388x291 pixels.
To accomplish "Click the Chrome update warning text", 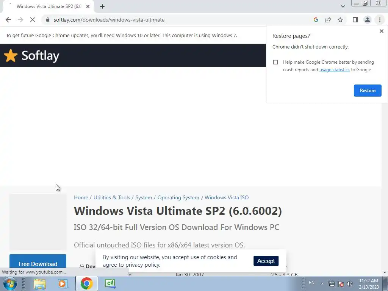I will [x=122, y=35].
